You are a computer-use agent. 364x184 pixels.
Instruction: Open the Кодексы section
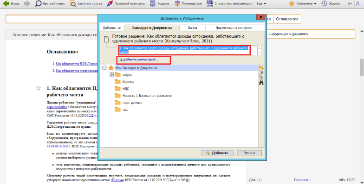pyautogui.click(x=160, y=4)
